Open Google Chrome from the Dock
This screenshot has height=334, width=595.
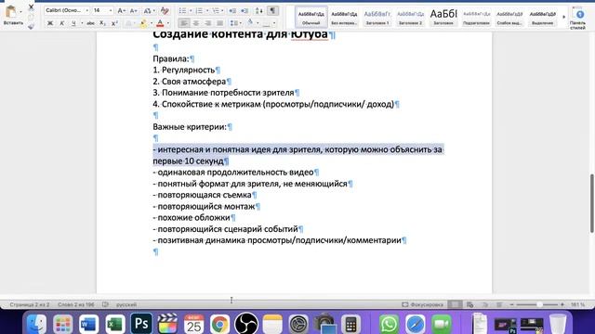pos(219,324)
